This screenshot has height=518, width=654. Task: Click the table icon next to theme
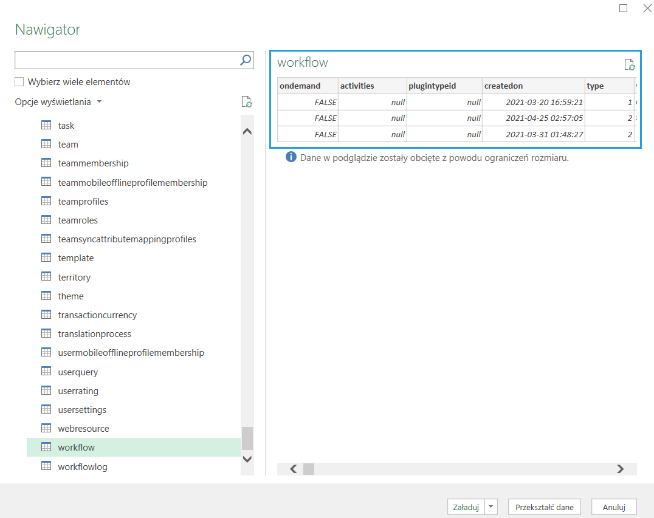[46, 296]
